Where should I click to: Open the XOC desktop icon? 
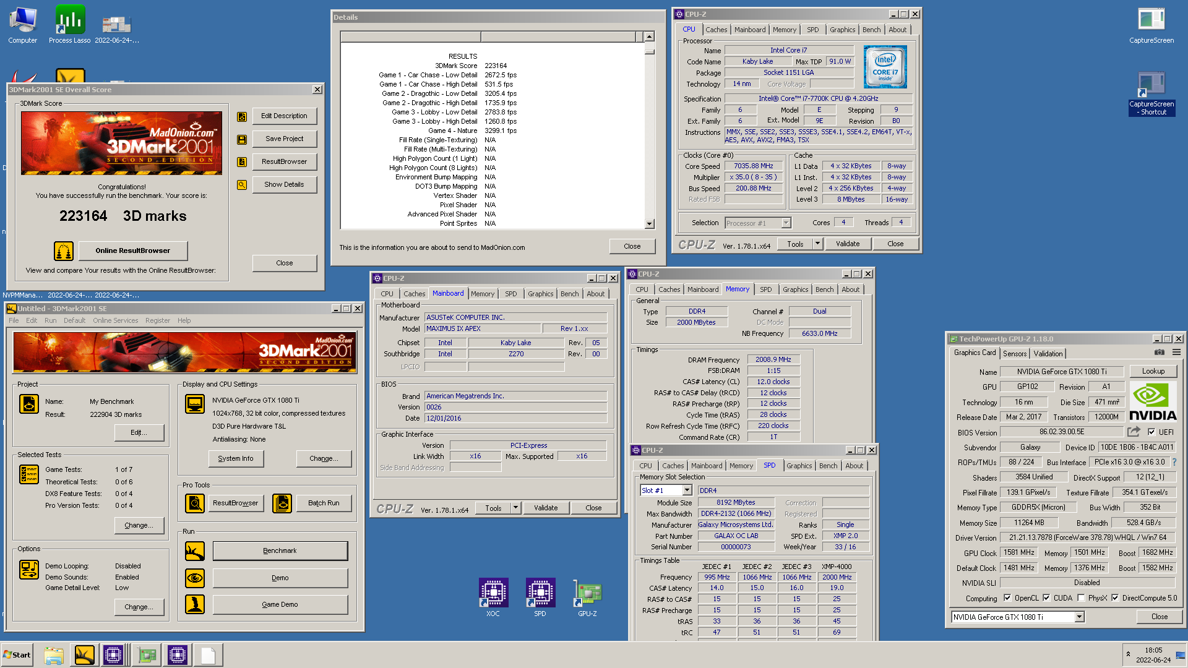click(x=493, y=597)
